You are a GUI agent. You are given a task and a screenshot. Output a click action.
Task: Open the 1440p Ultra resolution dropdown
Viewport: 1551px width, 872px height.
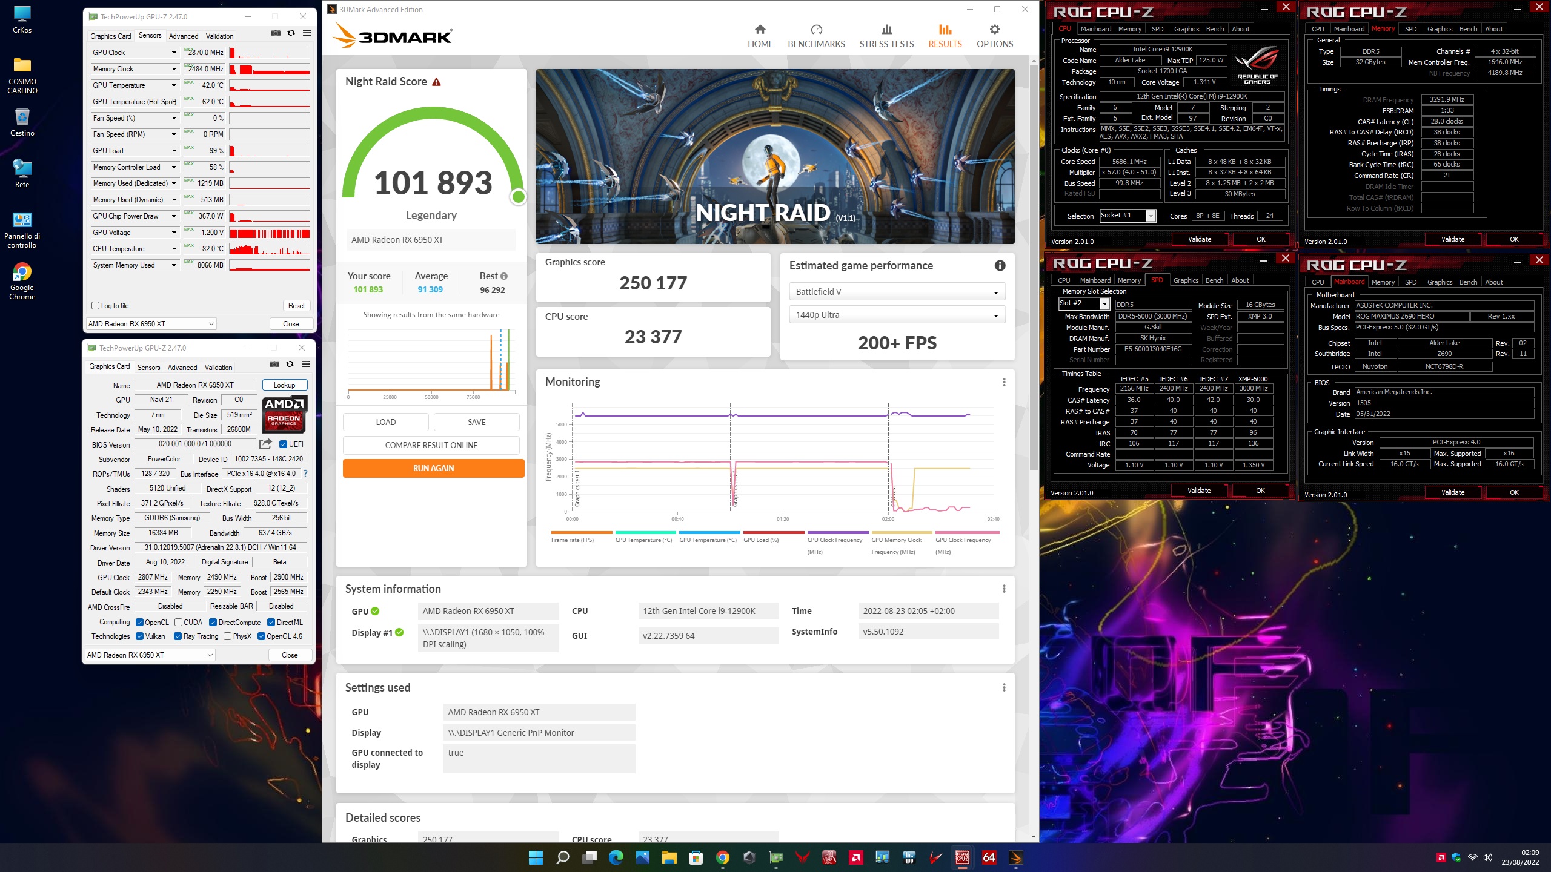click(x=897, y=315)
